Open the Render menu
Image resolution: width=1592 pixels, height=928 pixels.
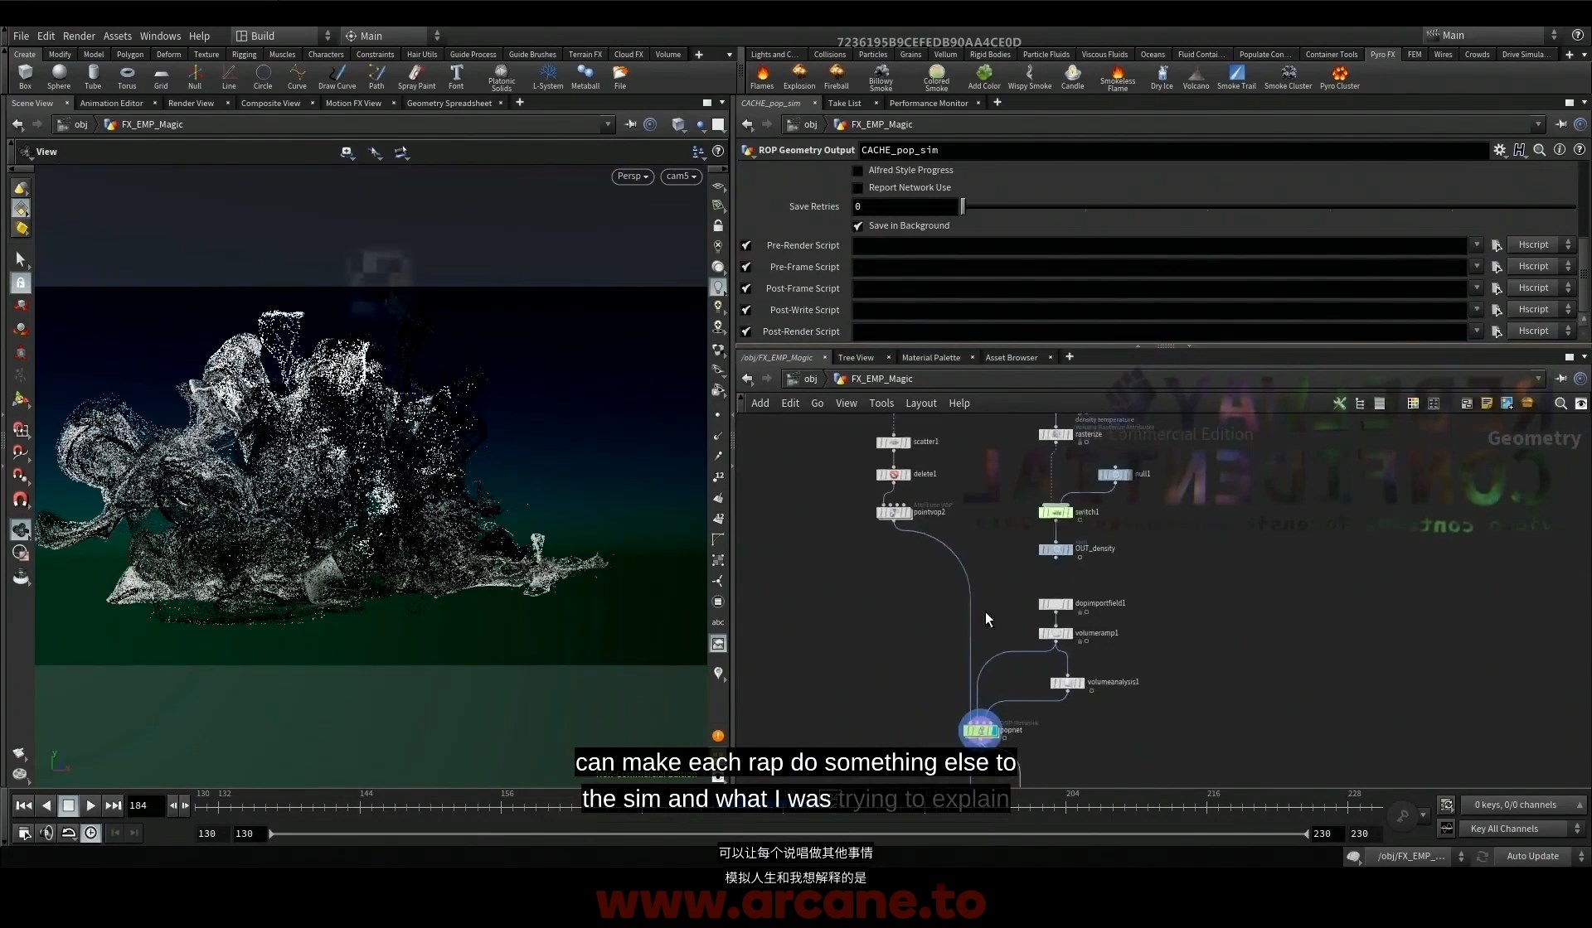(79, 36)
